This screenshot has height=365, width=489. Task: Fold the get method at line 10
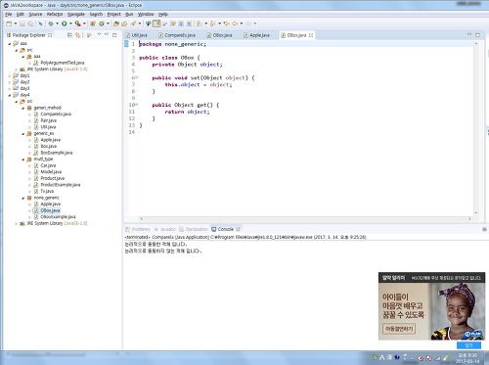point(137,105)
